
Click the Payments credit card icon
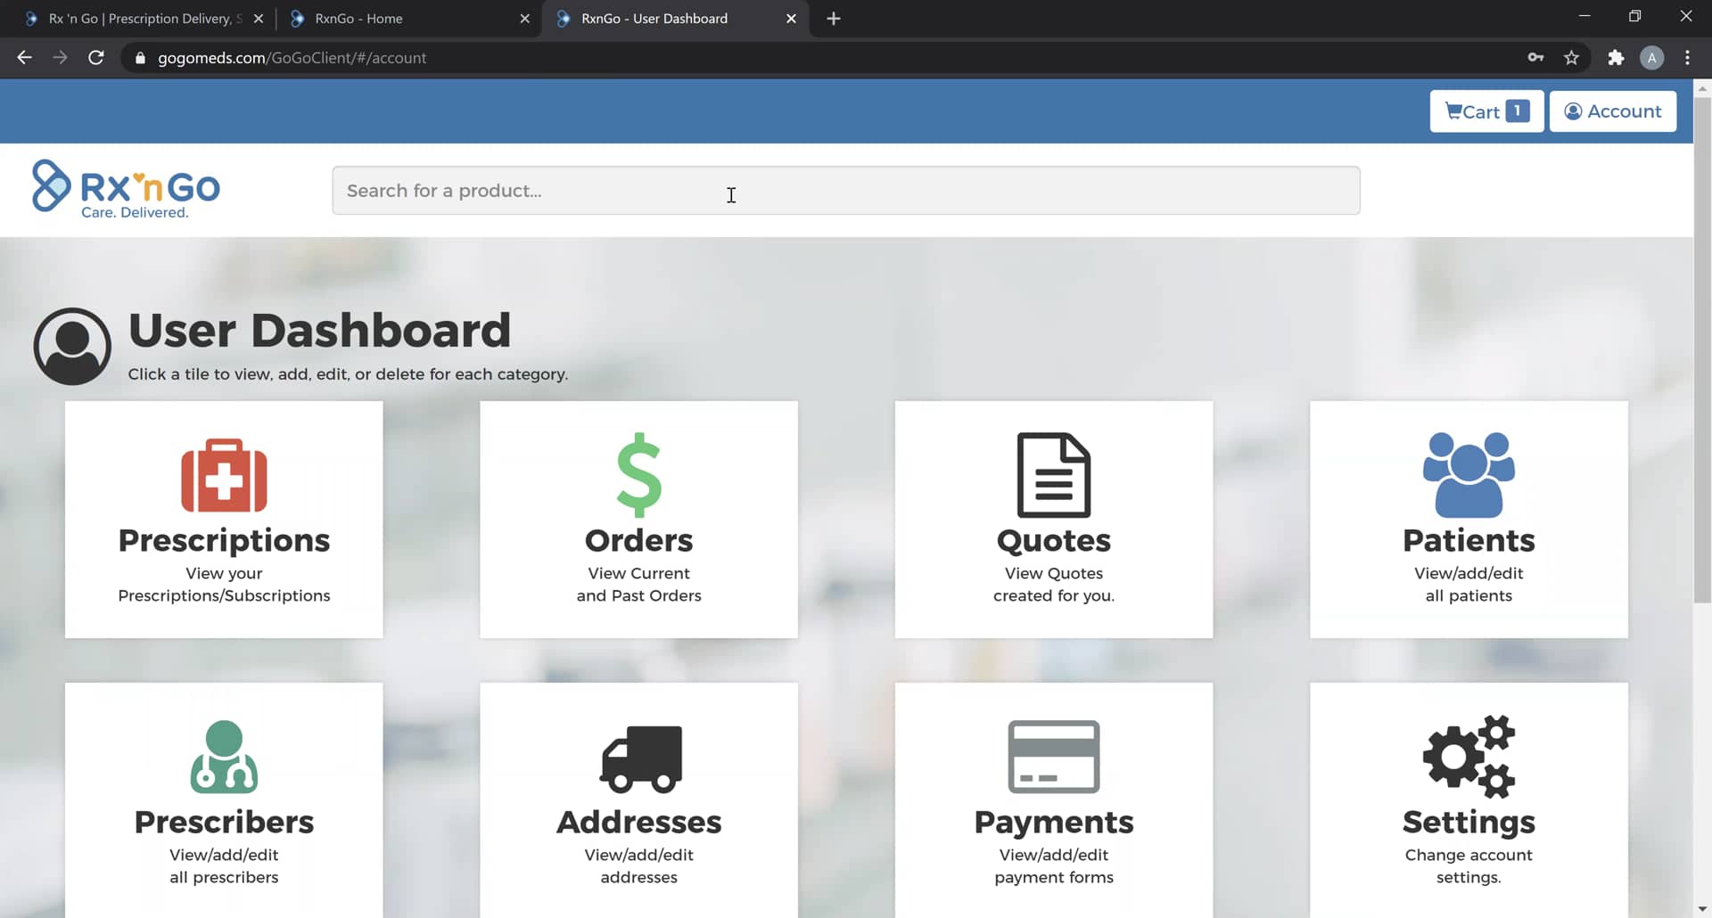1054,757
